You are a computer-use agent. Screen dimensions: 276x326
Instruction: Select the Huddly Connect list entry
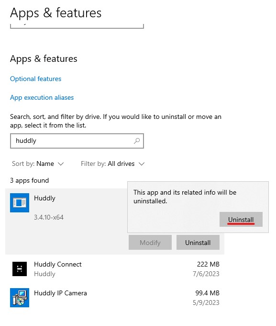(x=115, y=269)
